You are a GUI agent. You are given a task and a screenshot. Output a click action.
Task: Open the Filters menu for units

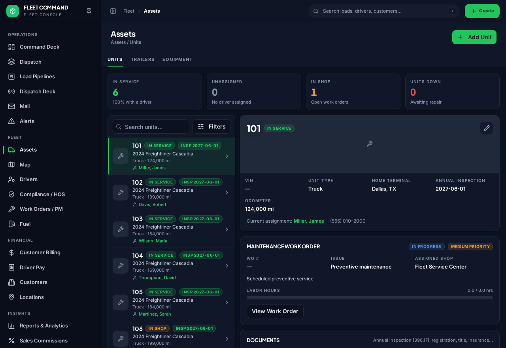tap(211, 127)
